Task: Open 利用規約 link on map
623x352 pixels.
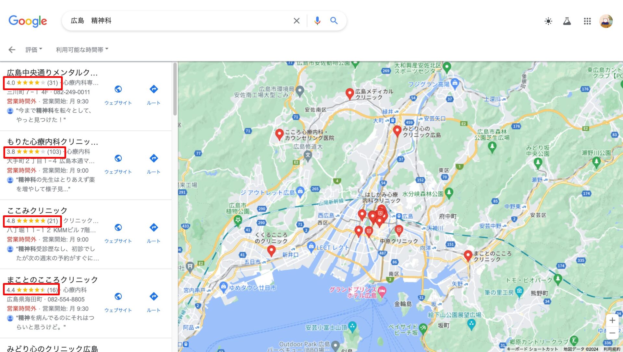Action: click(x=612, y=349)
